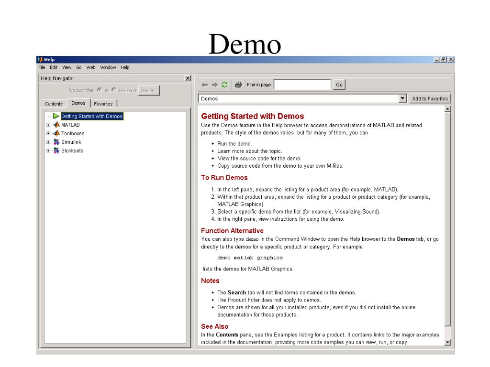Open the Demos page title dropdown arrow

402,98
